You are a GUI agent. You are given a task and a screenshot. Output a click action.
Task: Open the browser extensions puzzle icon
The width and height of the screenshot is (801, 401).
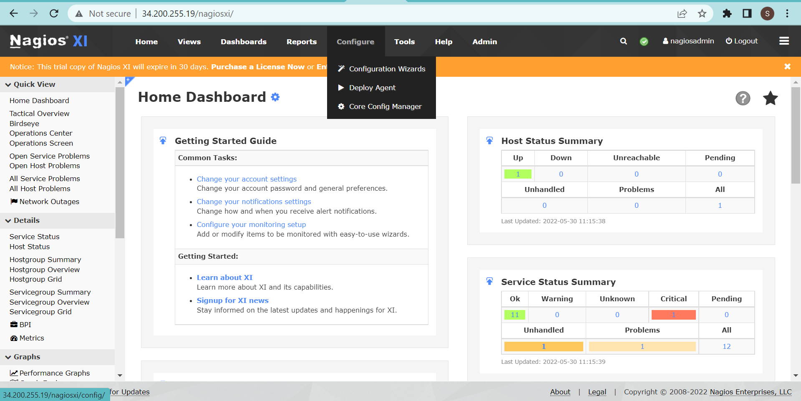click(x=727, y=13)
